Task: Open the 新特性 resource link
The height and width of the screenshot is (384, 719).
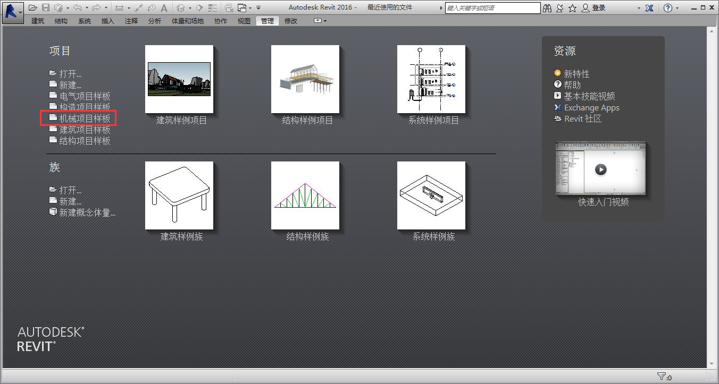Action: point(576,74)
